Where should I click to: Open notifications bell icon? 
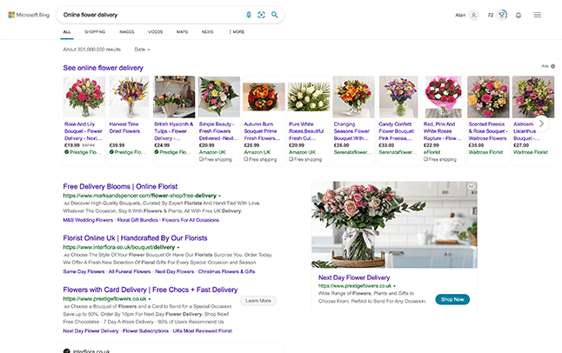519,15
